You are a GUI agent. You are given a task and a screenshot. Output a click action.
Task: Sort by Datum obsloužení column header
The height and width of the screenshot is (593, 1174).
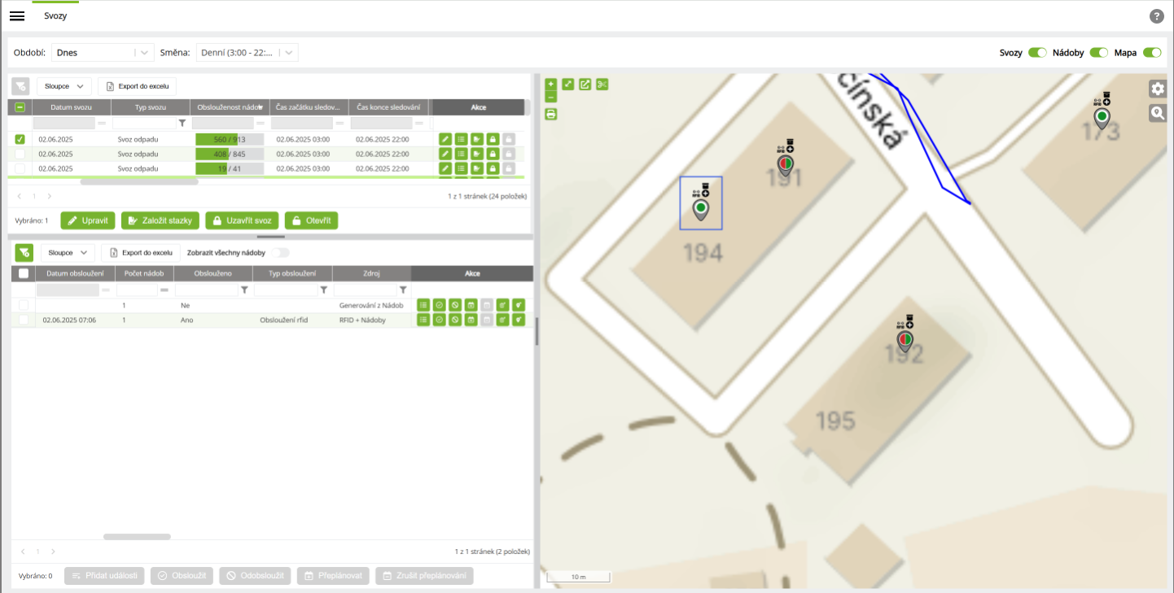point(75,273)
